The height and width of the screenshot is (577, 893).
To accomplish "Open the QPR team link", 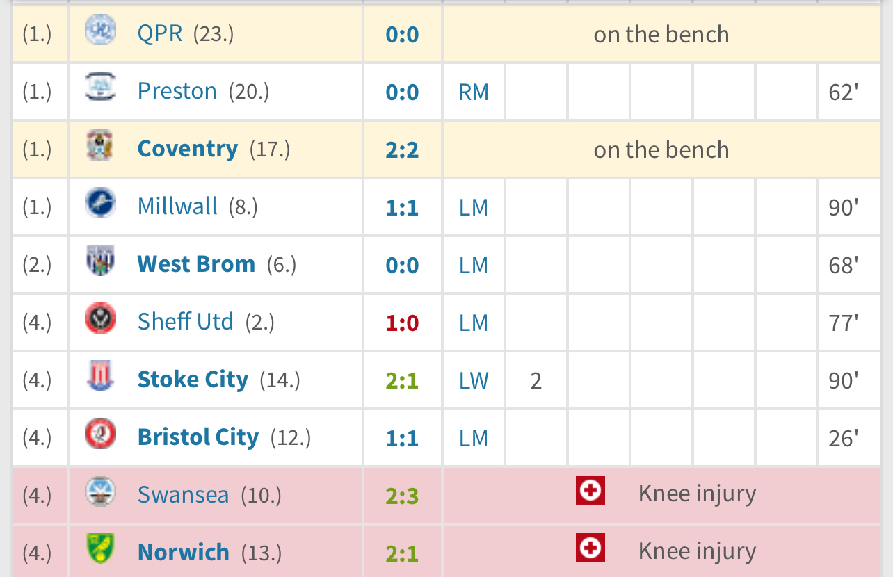I will [x=160, y=33].
